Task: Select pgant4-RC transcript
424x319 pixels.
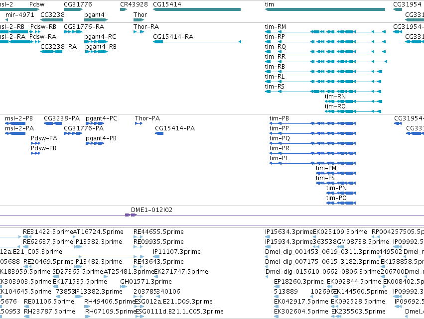Action: (x=96, y=42)
